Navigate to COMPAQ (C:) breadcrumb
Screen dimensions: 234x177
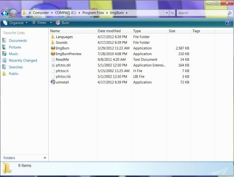[65, 13]
